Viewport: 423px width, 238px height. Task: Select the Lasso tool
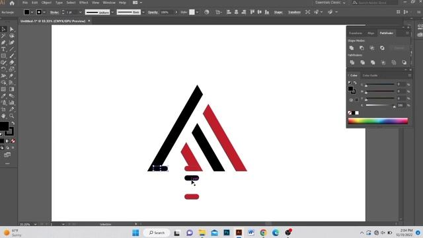pos(12,36)
